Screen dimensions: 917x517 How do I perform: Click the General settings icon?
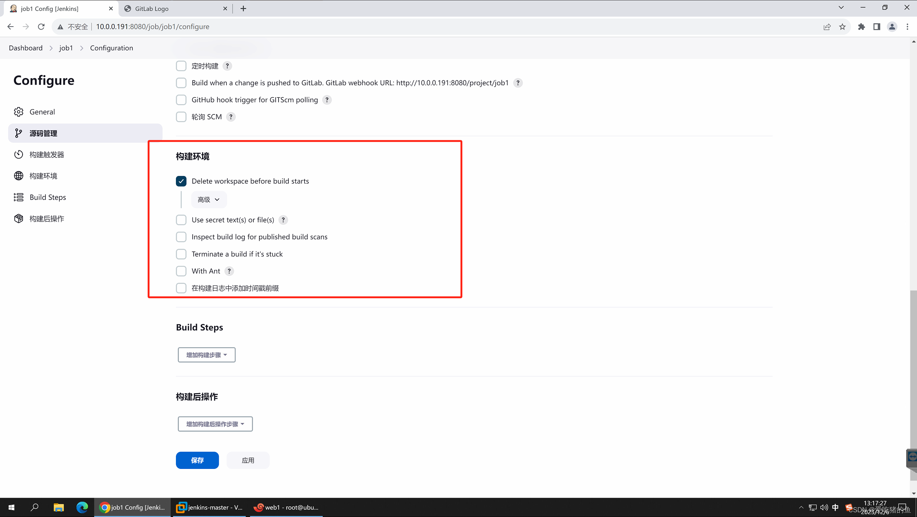pos(19,112)
